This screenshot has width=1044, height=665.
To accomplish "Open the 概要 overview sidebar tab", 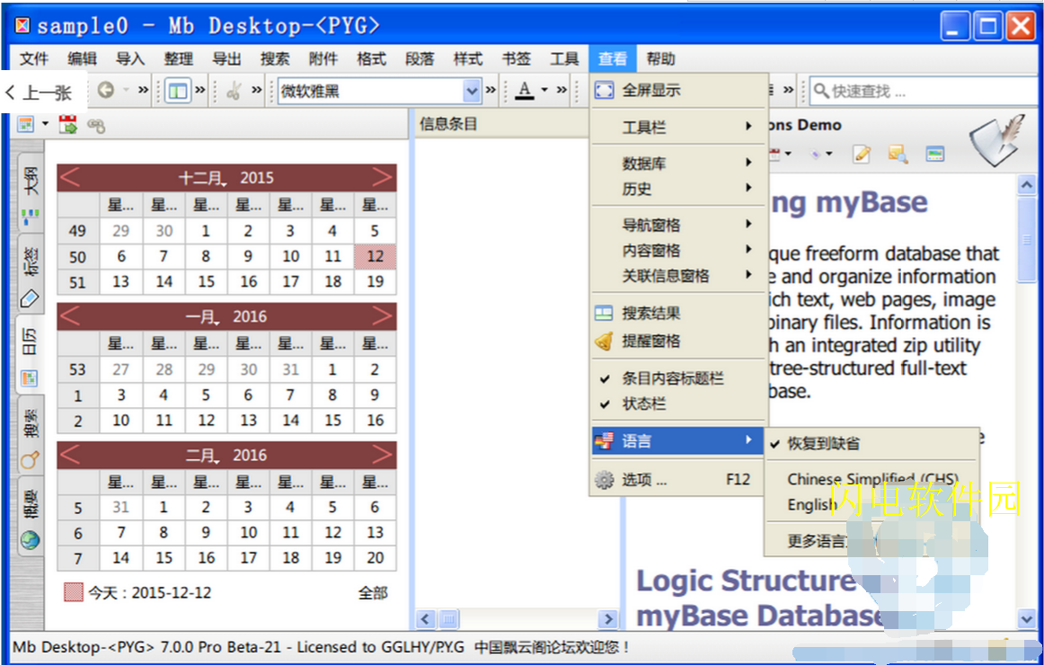I will pyautogui.click(x=30, y=516).
